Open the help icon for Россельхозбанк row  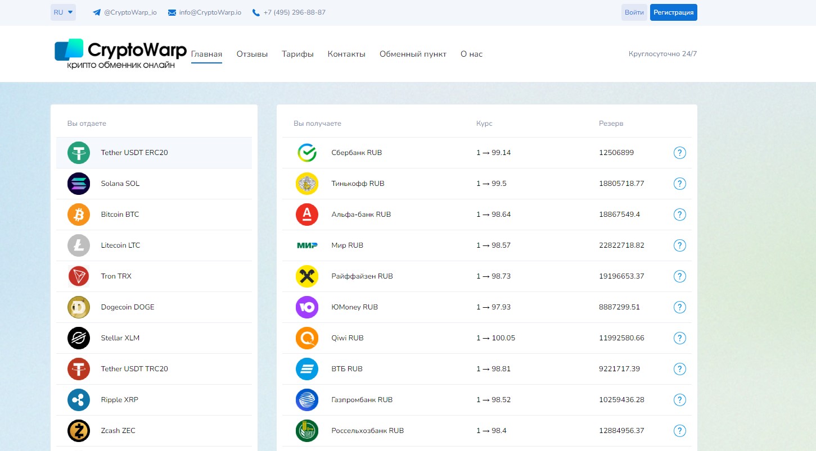(x=679, y=431)
